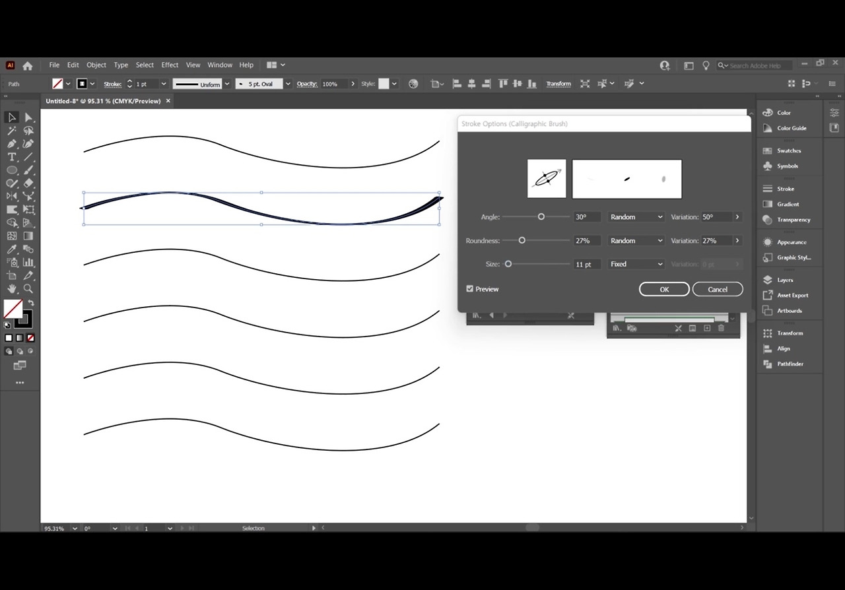Image resolution: width=845 pixels, height=590 pixels.
Task: Close the Untitled-8 document tab
Action: [168, 101]
